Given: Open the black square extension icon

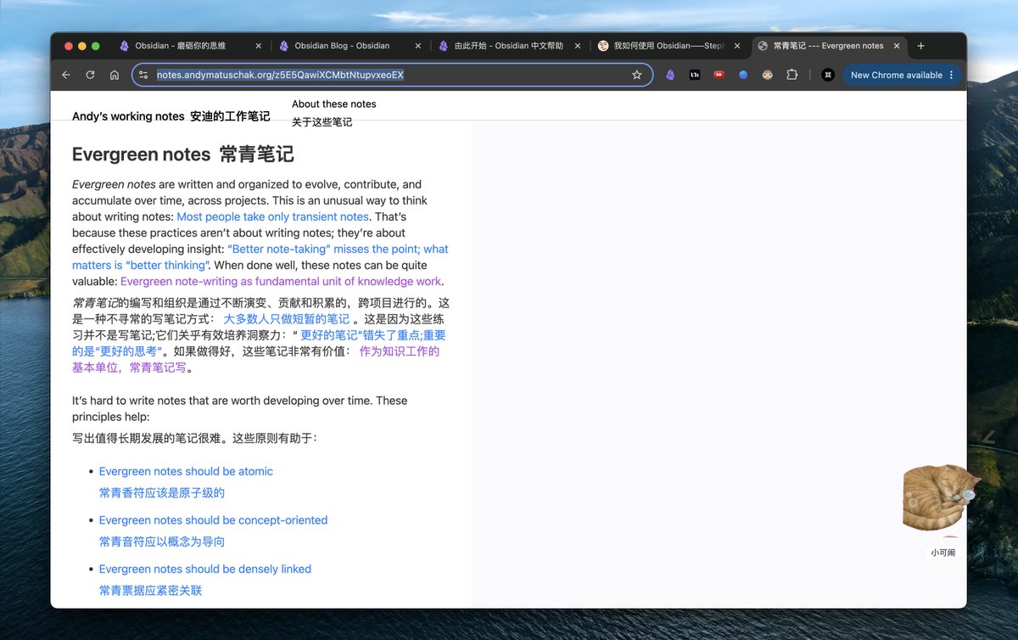Looking at the screenshot, I should tap(695, 75).
